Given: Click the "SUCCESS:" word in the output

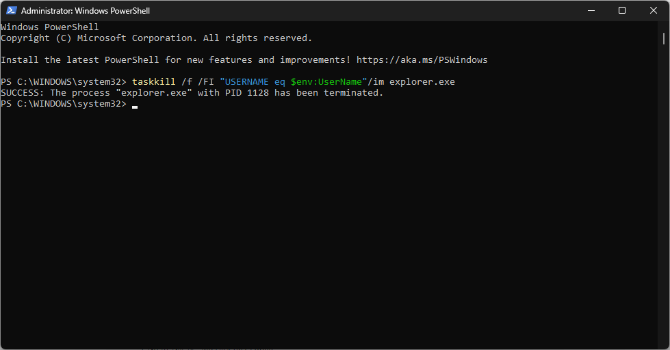Looking at the screenshot, I should 23,93.
